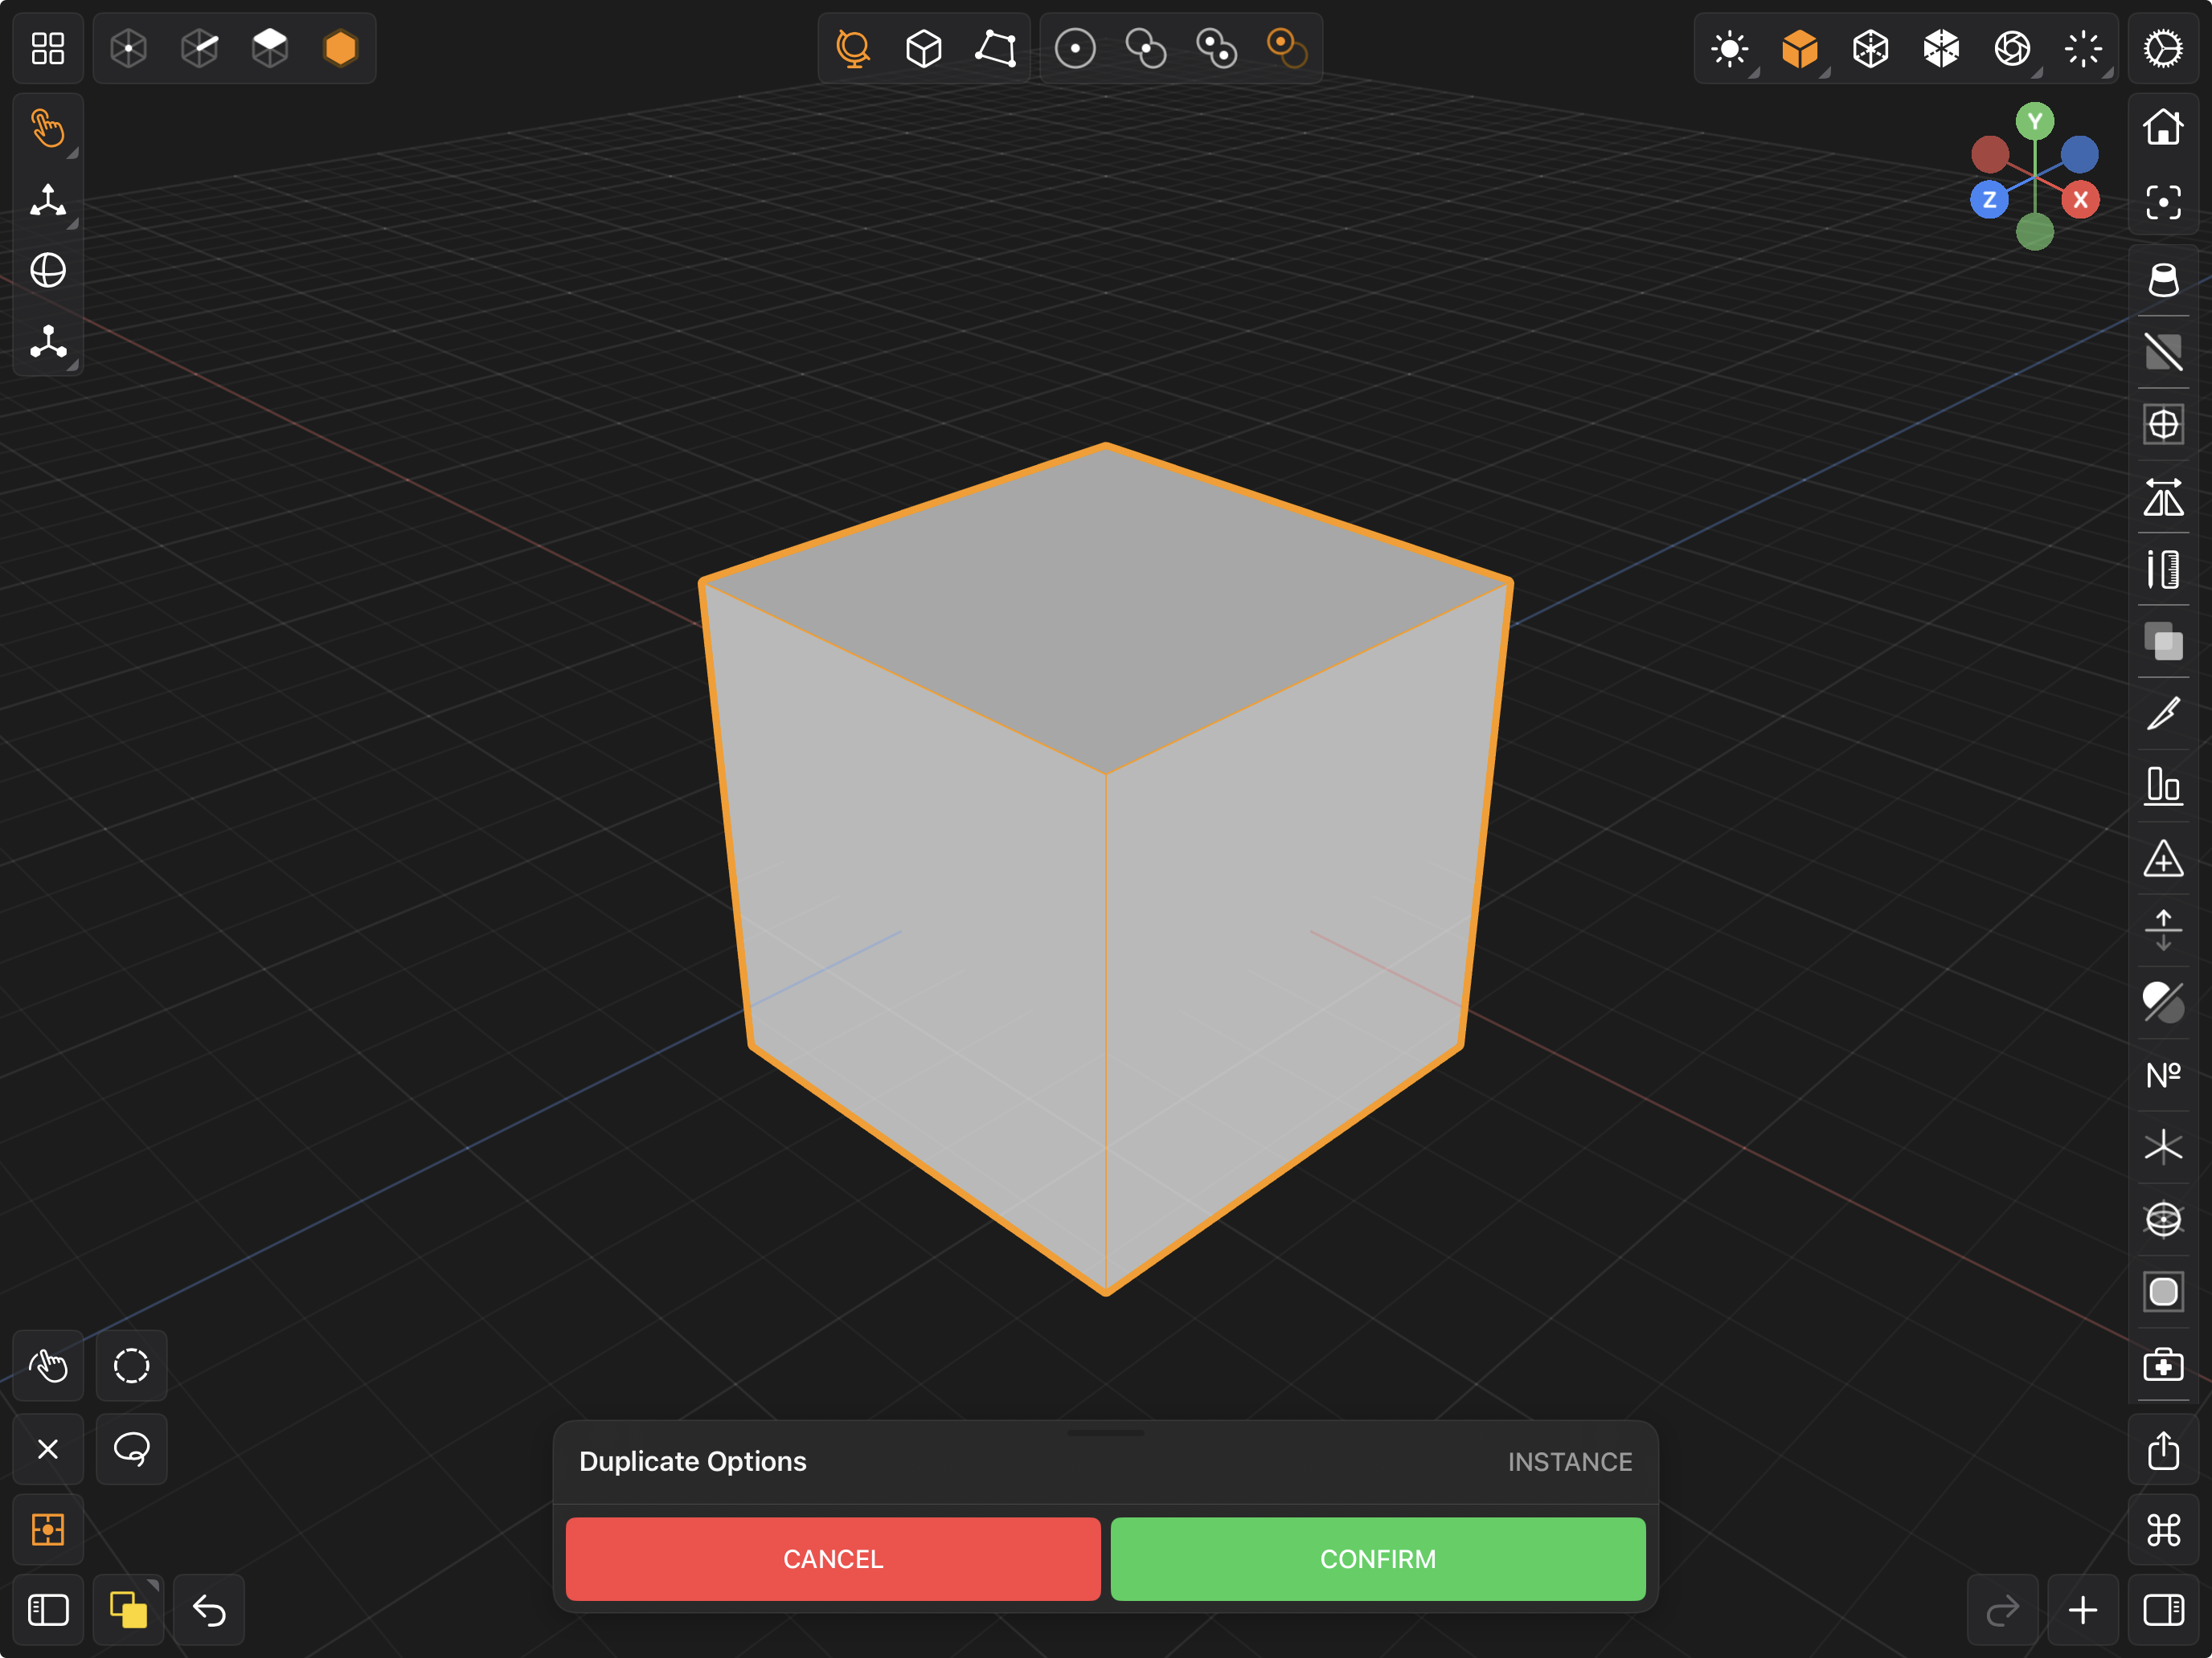Open the cylinder primitives tool
Viewport: 2212px width, 1658px height.
click(2164, 280)
